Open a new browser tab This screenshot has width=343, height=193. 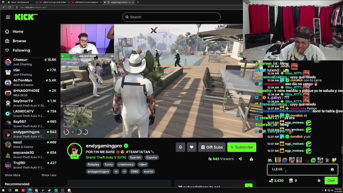pyautogui.click(x=138, y=2)
